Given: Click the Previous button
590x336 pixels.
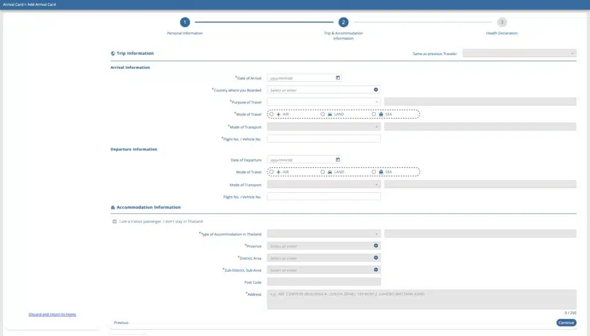Looking at the screenshot, I should point(121,322).
